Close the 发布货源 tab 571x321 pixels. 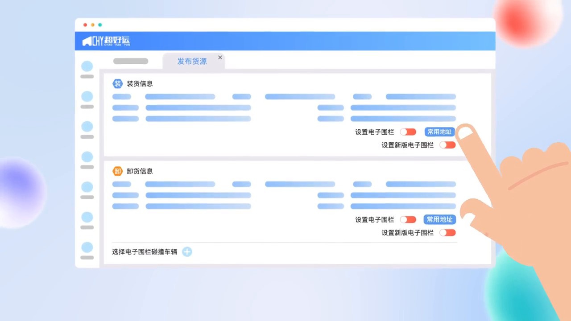pyautogui.click(x=220, y=58)
